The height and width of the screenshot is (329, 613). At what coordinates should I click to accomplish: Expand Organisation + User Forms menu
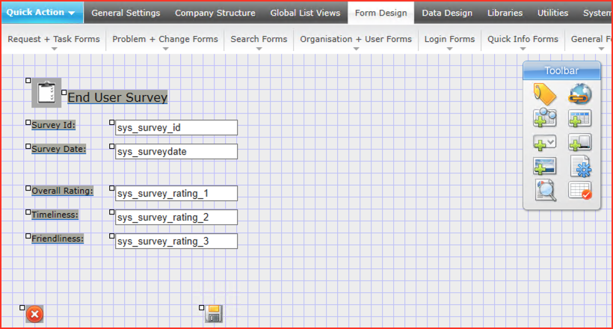pyautogui.click(x=356, y=41)
